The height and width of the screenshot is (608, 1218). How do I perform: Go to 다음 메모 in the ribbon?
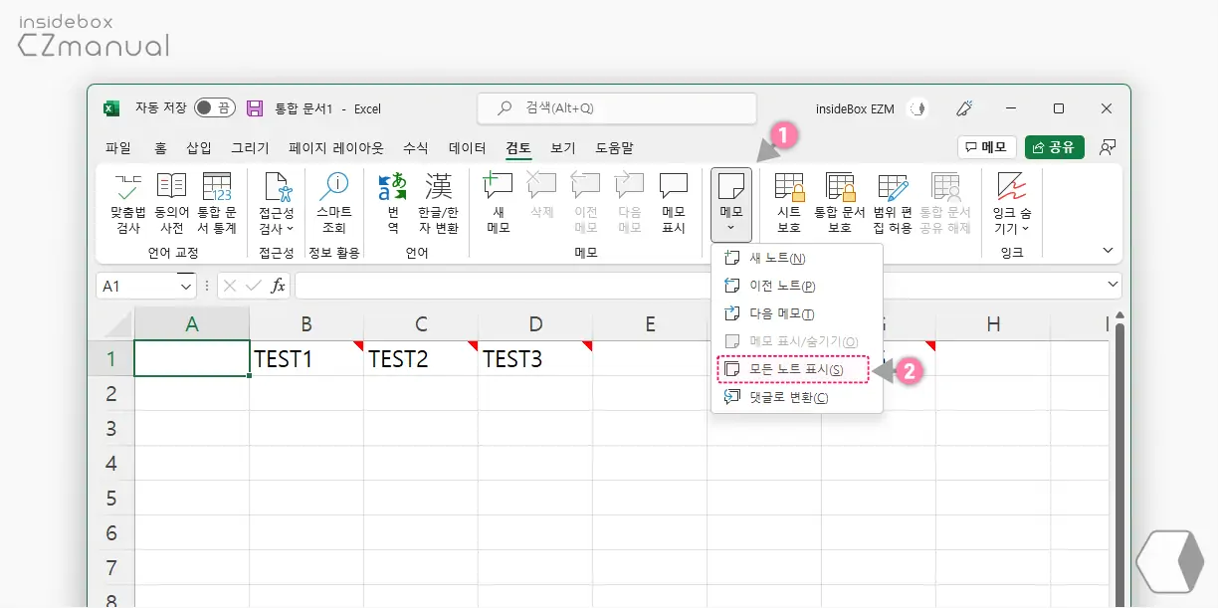pyautogui.click(x=630, y=203)
